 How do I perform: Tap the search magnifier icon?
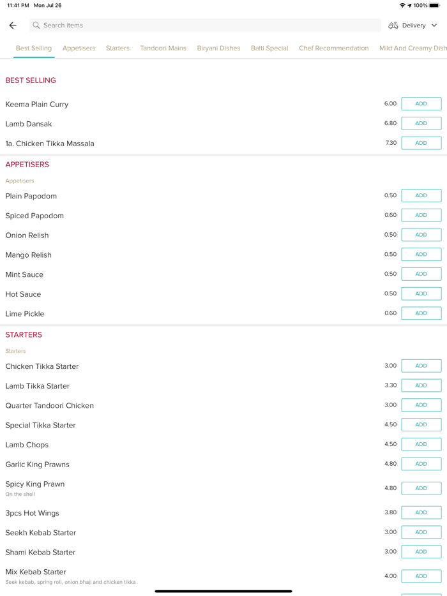tap(36, 26)
